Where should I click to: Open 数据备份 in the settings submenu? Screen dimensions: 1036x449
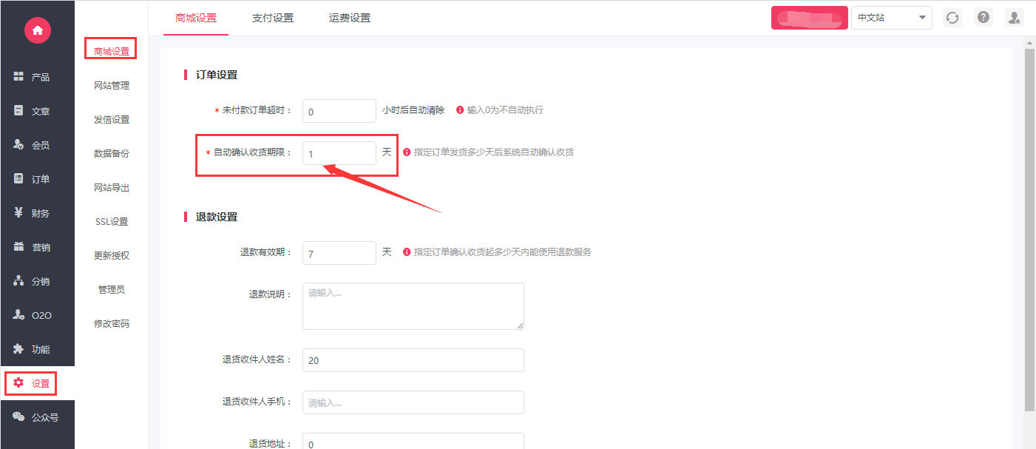pyautogui.click(x=112, y=154)
